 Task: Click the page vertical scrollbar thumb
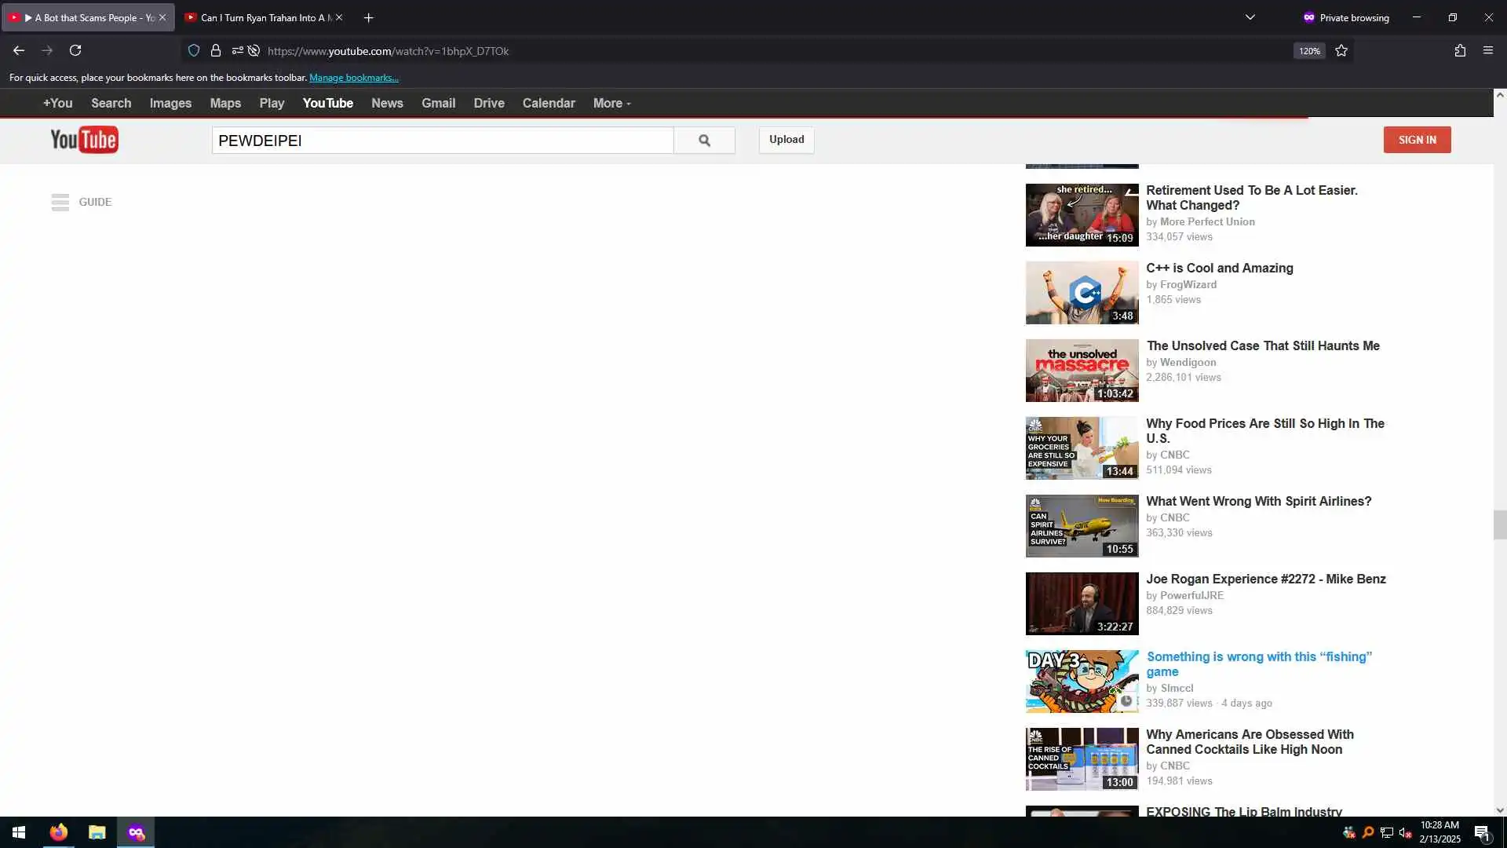1499,525
